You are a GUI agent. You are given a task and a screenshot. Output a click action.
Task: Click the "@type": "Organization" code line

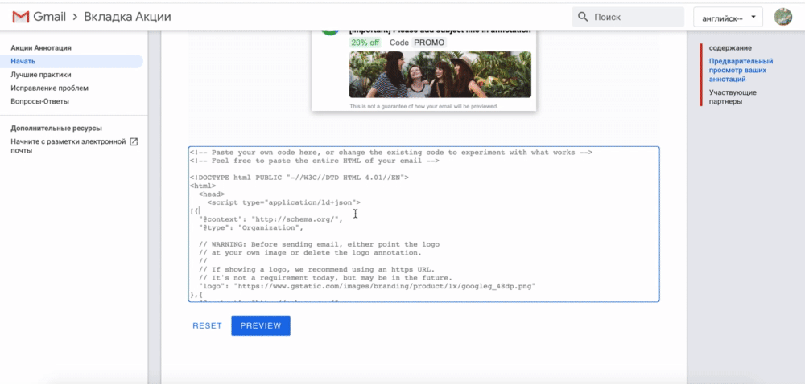click(251, 228)
